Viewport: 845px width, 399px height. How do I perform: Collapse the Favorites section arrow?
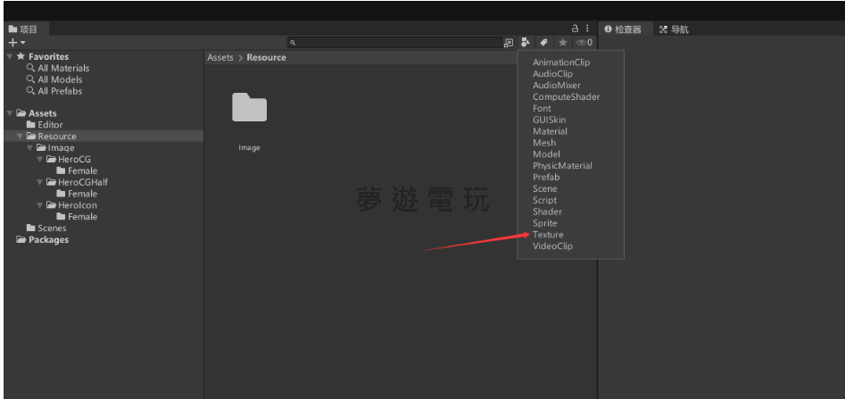(10, 56)
